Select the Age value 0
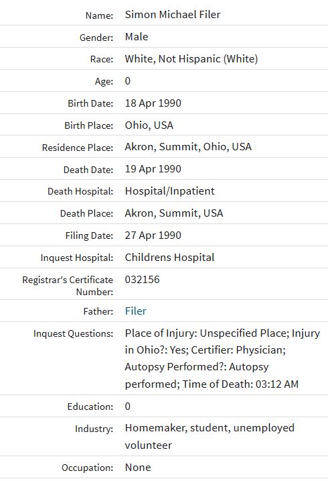 click(128, 81)
